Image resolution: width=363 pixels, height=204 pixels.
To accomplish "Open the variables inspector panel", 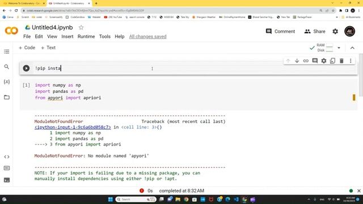I will 7,82.
